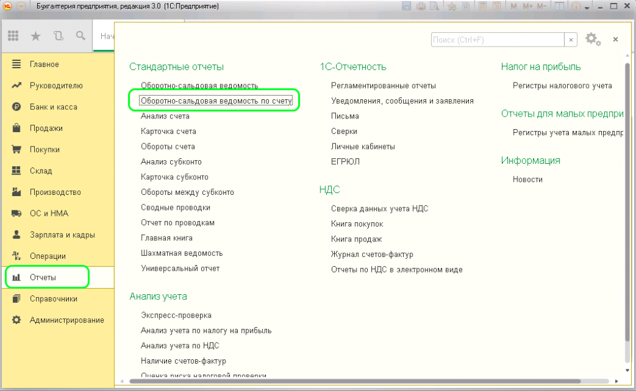Expand the main menu dropdown next to 1C logo

click(19, 6)
